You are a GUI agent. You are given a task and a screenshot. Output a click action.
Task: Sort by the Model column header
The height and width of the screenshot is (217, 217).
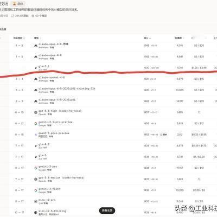(37, 38)
